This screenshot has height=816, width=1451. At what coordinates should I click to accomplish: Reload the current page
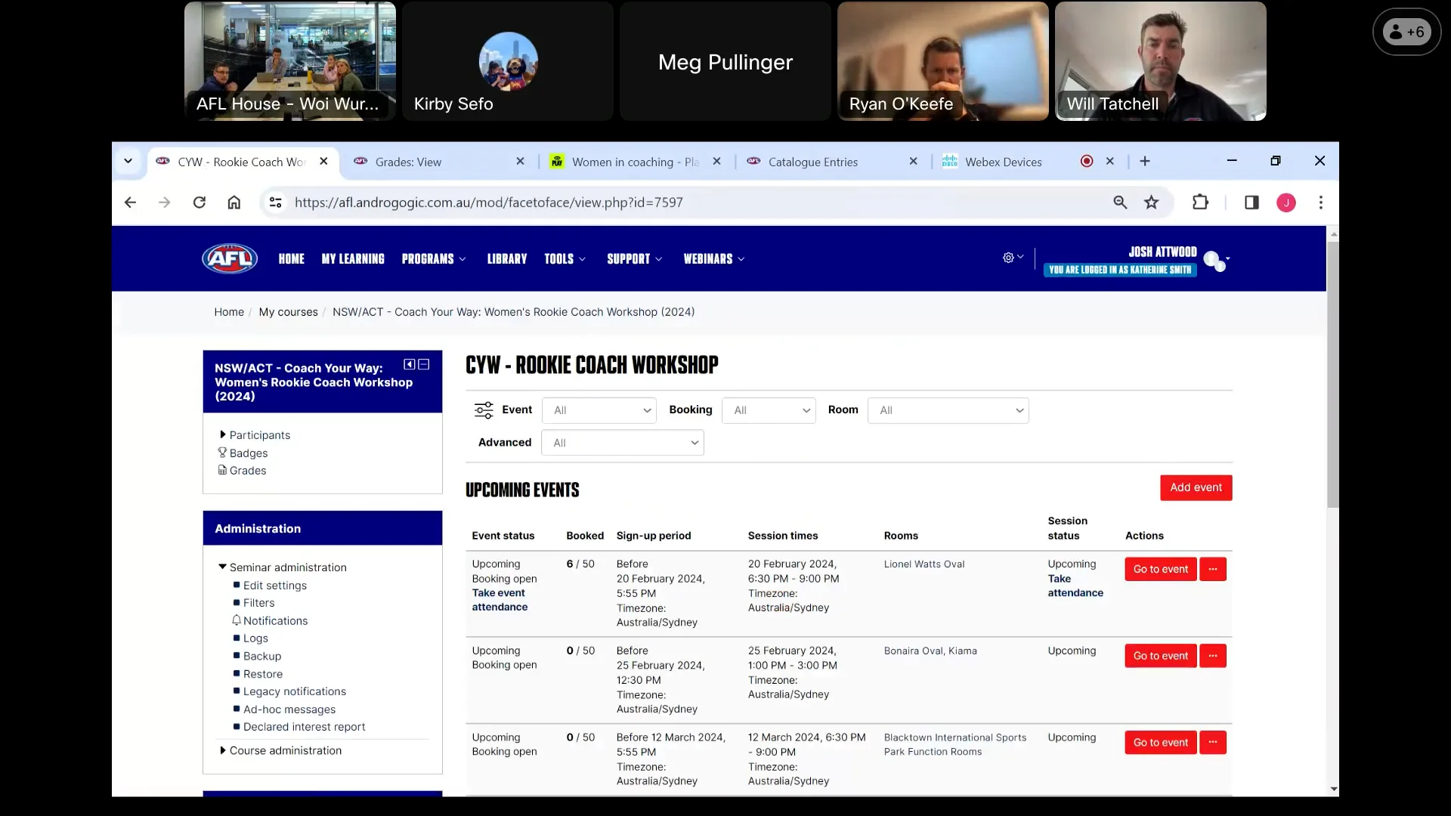tap(199, 202)
